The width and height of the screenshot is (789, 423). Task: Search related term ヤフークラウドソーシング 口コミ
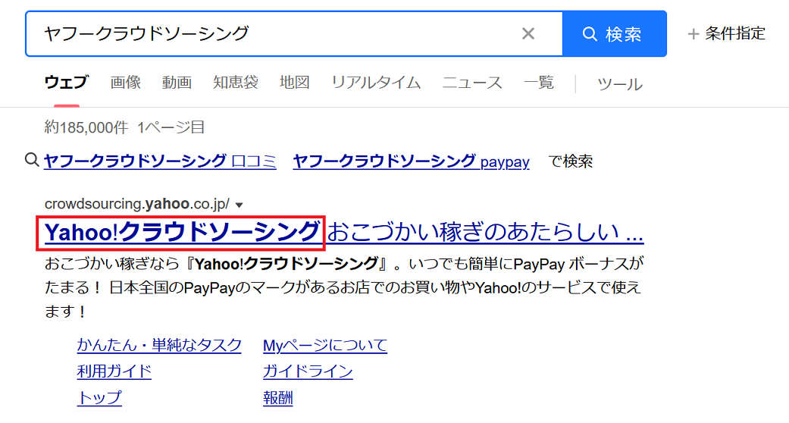click(160, 161)
